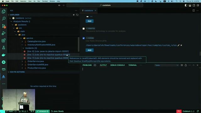The height and width of the screenshot is (113, 201).
Task: Toggle primary sidebar layout icon in title bar
Action: (186, 5)
